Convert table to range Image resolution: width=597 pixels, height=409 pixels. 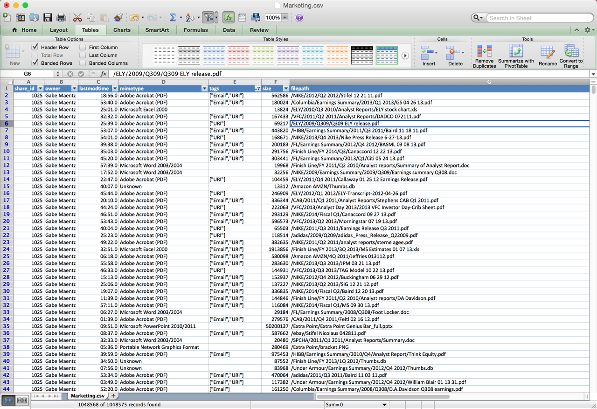(x=571, y=56)
